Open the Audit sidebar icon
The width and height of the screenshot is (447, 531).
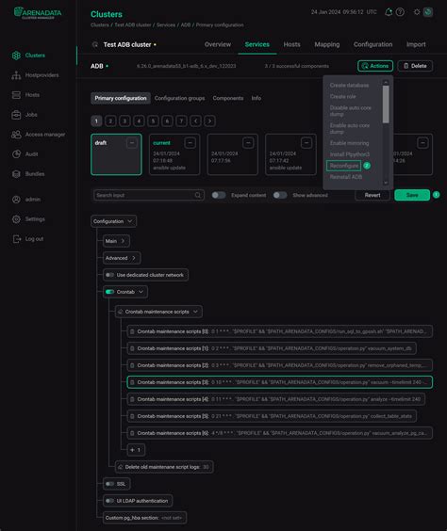pyautogui.click(x=16, y=154)
